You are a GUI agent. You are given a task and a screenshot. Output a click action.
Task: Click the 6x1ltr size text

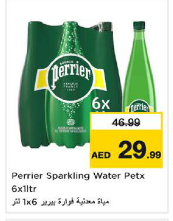coord(24,189)
